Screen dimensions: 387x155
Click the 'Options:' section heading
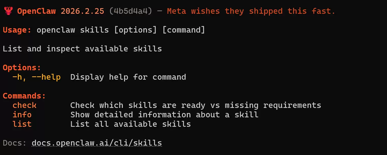coord(22,68)
